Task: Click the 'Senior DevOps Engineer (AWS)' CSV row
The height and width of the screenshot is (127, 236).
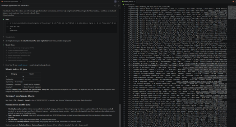Action: (177, 17)
